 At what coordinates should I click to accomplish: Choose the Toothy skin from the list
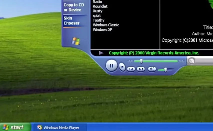pos(98,20)
